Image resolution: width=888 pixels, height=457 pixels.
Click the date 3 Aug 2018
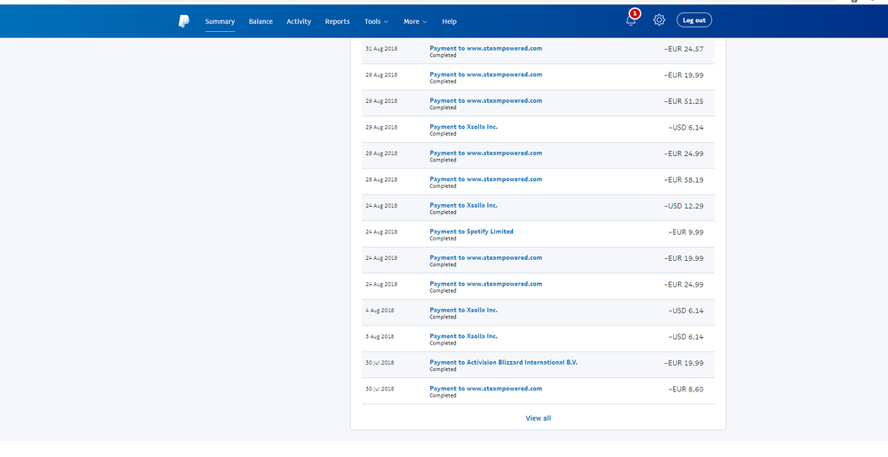click(x=380, y=336)
